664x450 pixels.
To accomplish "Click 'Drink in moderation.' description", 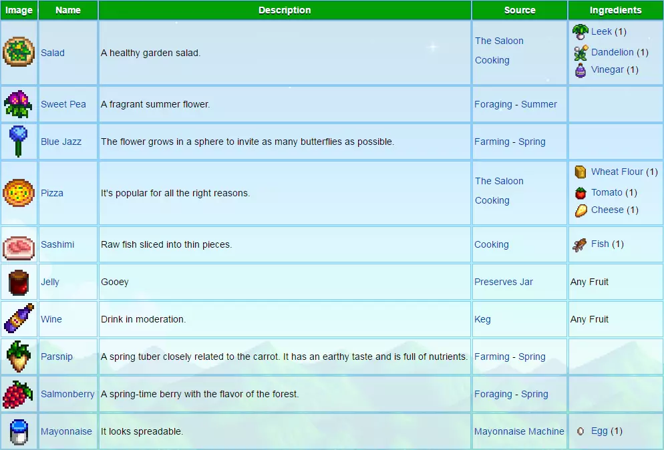I will pyautogui.click(x=143, y=319).
